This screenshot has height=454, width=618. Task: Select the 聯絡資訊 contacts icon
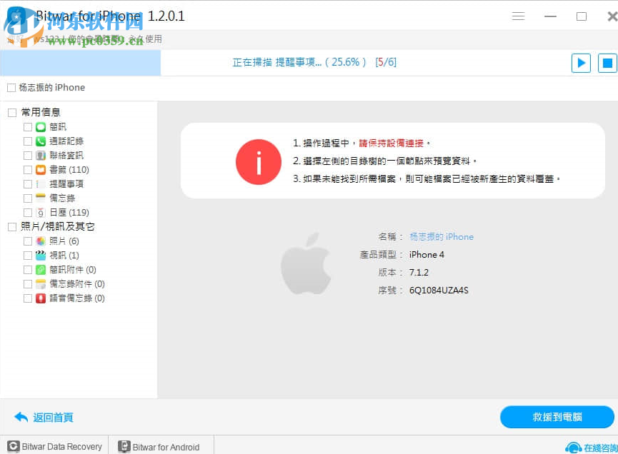coord(39,155)
